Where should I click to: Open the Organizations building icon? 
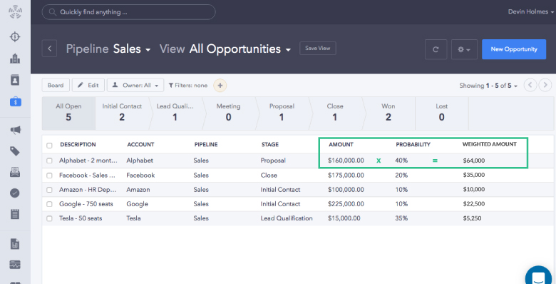[15, 59]
